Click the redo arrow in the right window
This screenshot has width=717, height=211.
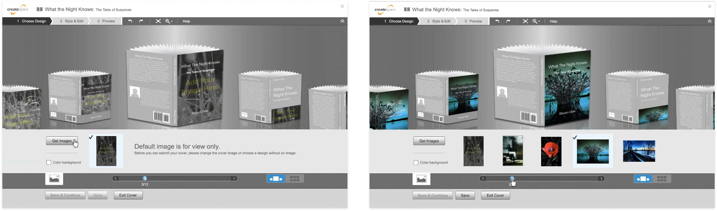click(x=508, y=21)
